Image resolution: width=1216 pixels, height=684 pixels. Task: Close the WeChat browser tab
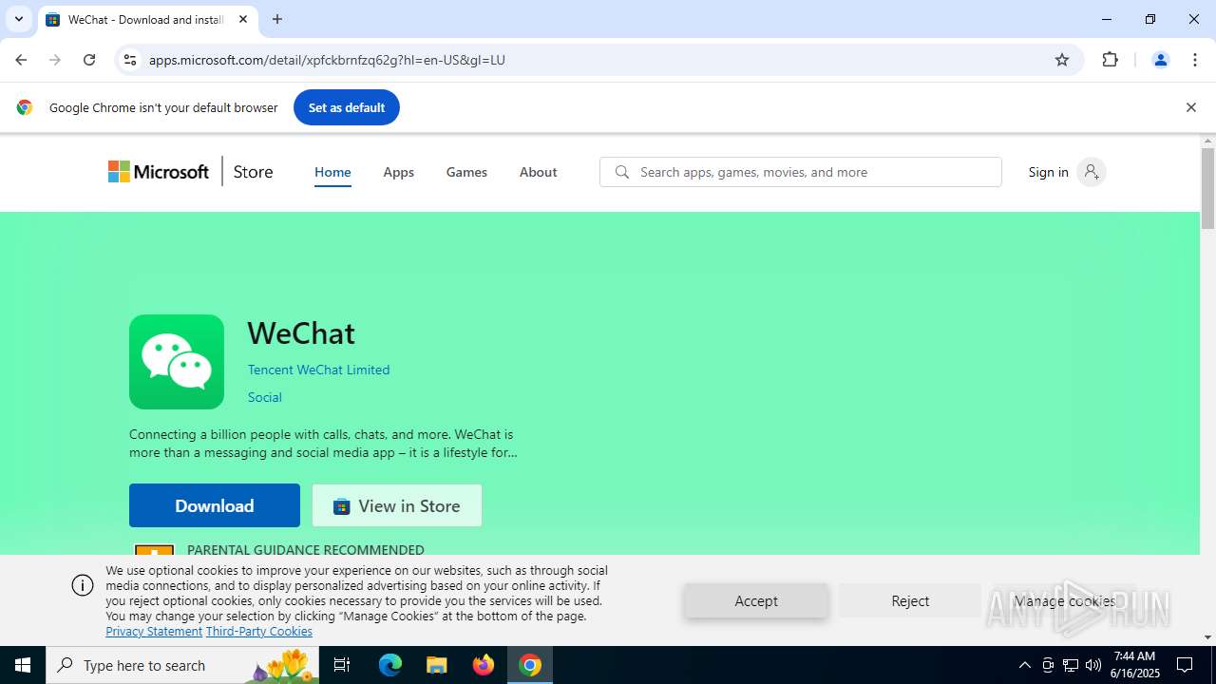(243, 19)
